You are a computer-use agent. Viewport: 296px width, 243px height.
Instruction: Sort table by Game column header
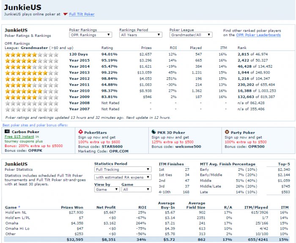(x=11, y=208)
